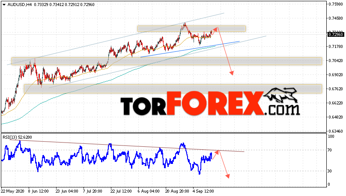Click the current price tag 0.72960

336,34
